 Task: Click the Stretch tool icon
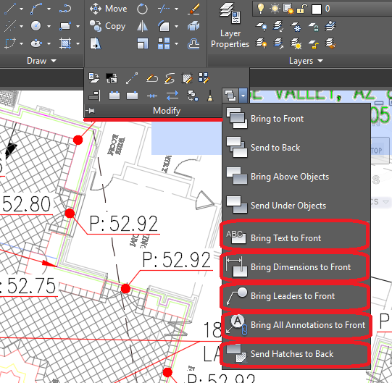[x=95, y=43]
